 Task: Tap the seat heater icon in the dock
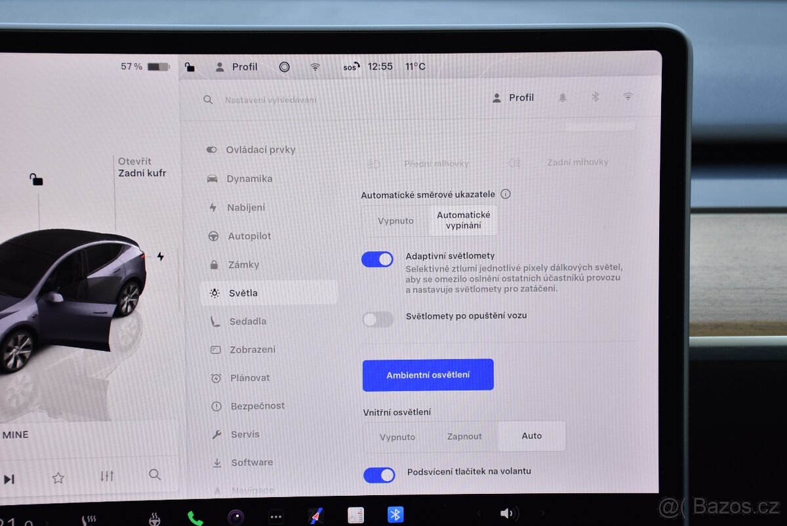[89, 517]
